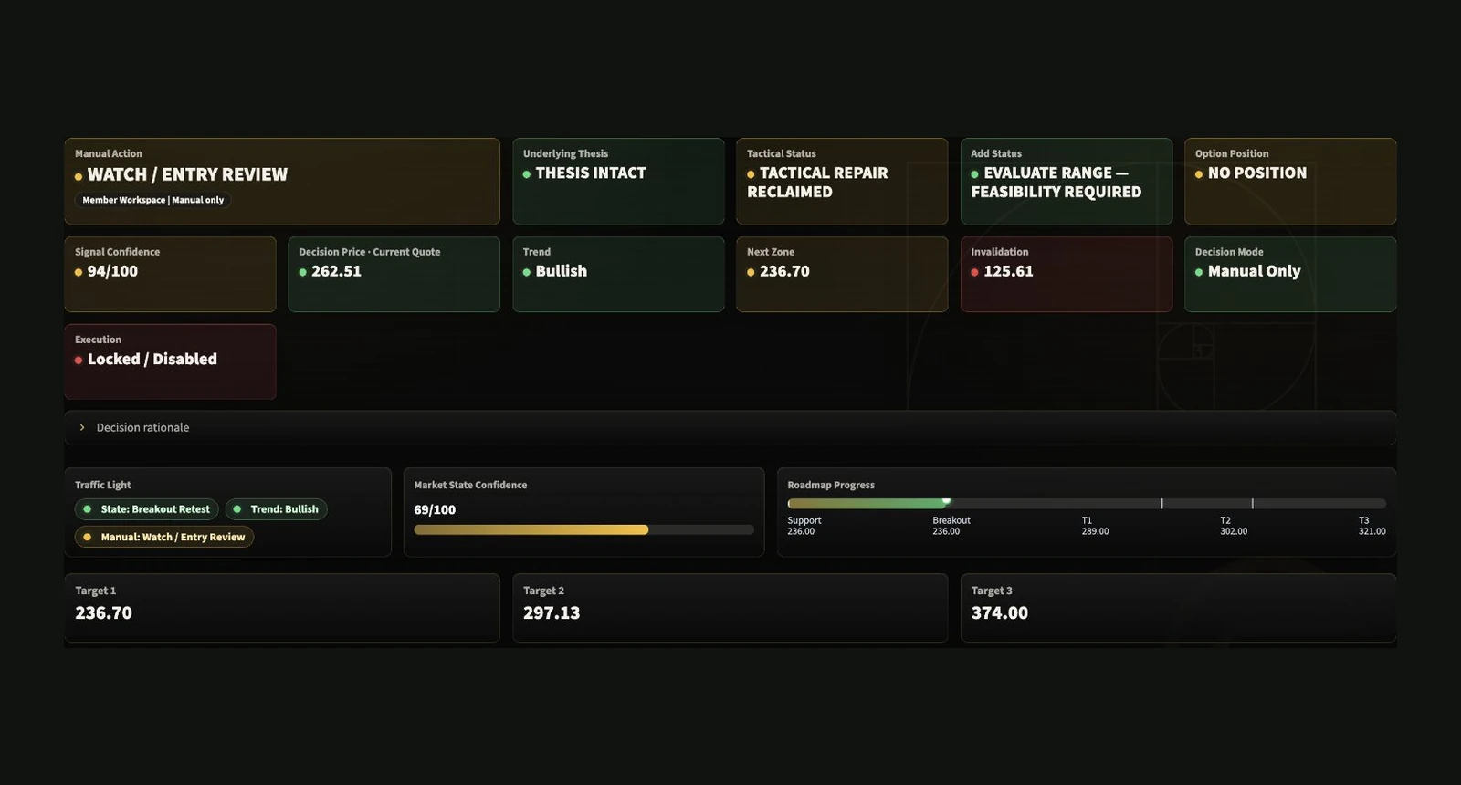Screen dimensions: 1461x785
Task: Click the Roadmap Progress position marker dot
Action: click(x=947, y=501)
